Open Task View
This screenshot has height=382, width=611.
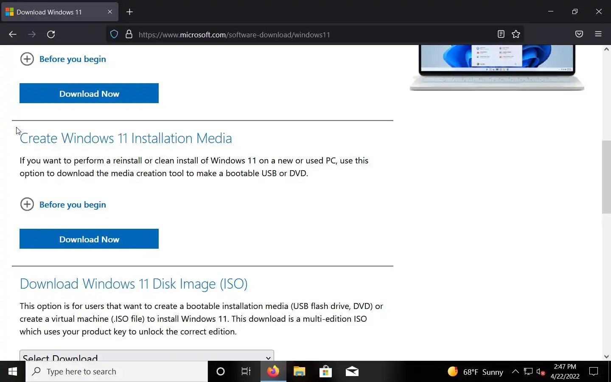pos(246,372)
